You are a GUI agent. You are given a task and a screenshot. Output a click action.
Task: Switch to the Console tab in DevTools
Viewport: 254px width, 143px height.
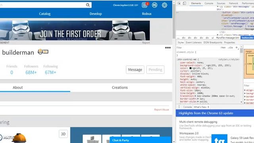[x=209, y=3]
